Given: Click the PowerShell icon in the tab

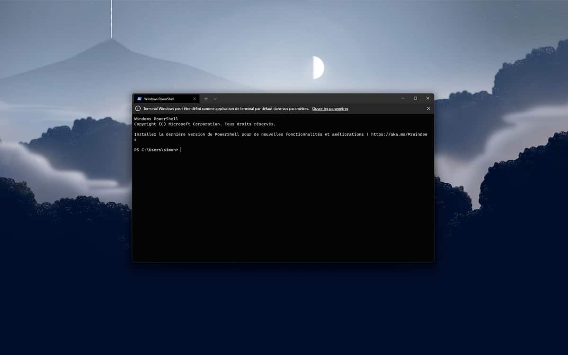Looking at the screenshot, I should point(139,99).
